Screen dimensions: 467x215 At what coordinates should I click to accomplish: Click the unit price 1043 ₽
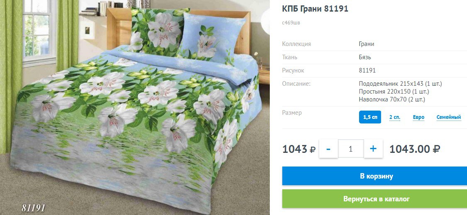click(299, 149)
